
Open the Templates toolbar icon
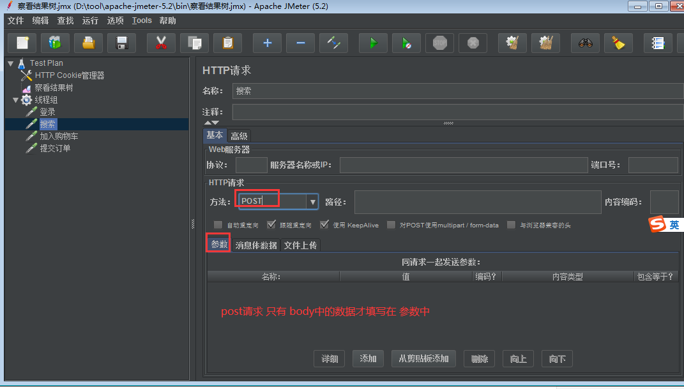[55, 43]
